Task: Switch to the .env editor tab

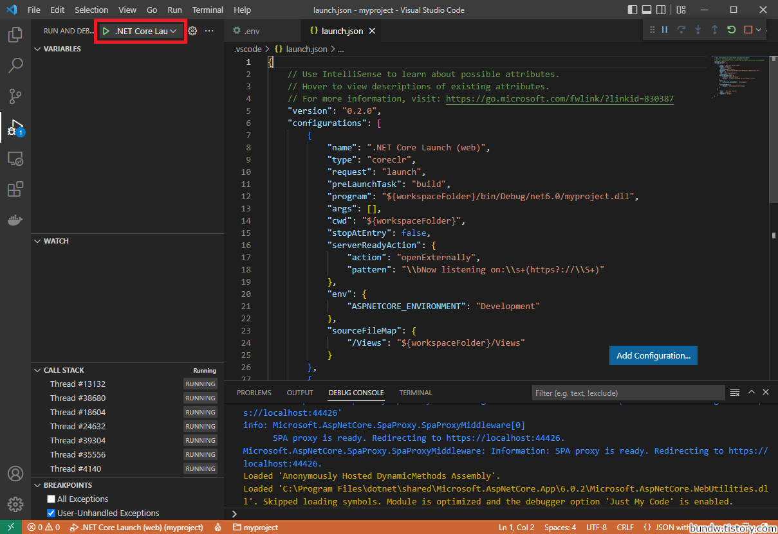Action: click(263, 31)
